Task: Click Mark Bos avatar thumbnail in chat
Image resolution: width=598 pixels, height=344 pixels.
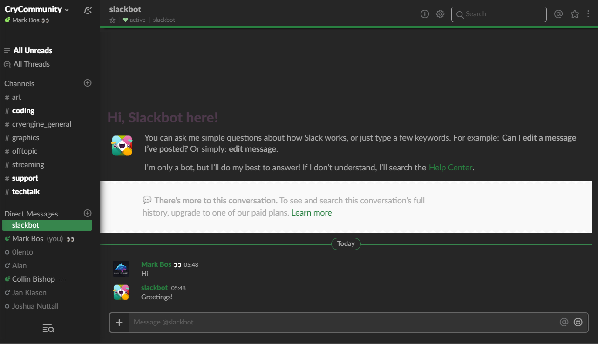Action: [x=121, y=269]
